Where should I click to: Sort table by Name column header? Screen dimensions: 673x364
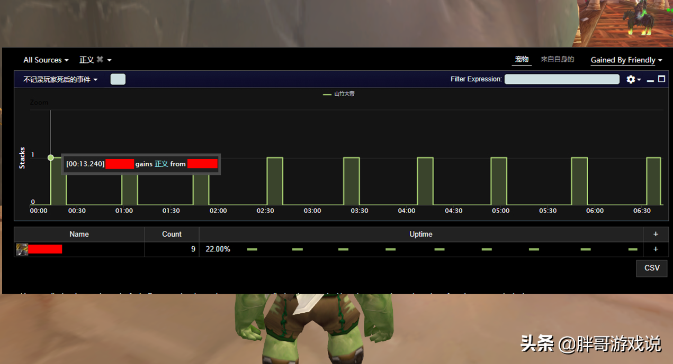(x=79, y=234)
